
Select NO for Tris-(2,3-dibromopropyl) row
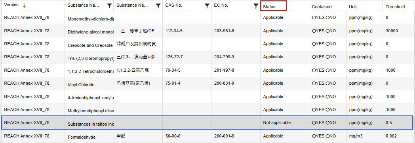[327, 57]
